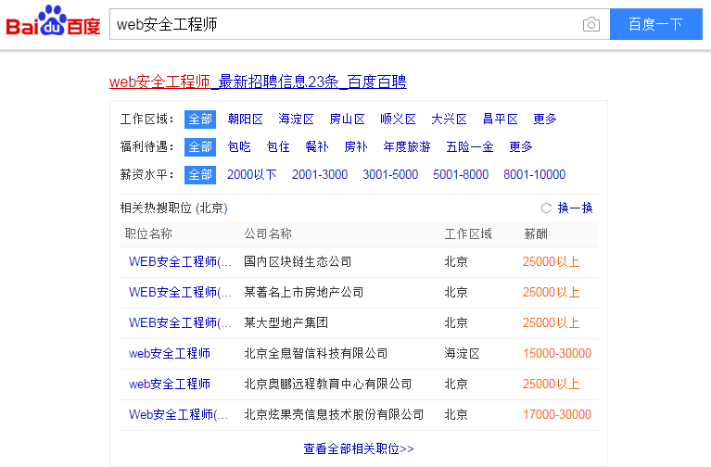Click the 薪酬 column header

coord(536,233)
